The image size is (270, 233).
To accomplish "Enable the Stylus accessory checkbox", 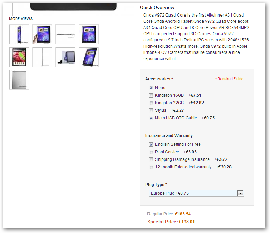I will 151,110.
